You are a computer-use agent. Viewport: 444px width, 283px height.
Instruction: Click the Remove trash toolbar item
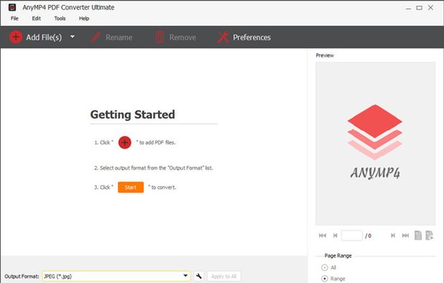(x=175, y=37)
